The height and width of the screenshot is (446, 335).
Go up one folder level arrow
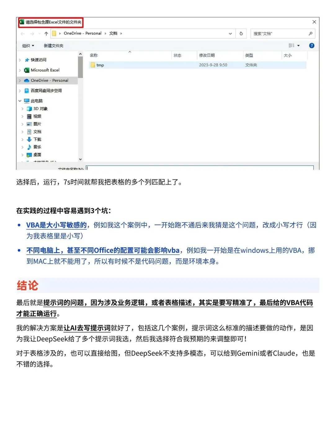46,33
